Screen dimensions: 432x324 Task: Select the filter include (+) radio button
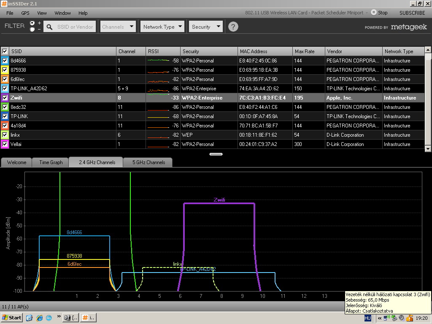click(32, 23)
